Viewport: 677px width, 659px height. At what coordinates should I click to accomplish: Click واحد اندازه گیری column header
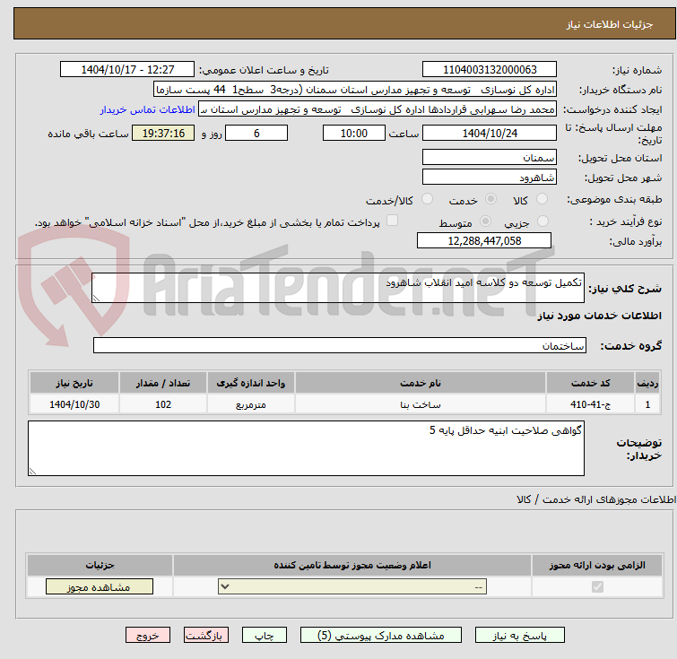[x=251, y=383]
